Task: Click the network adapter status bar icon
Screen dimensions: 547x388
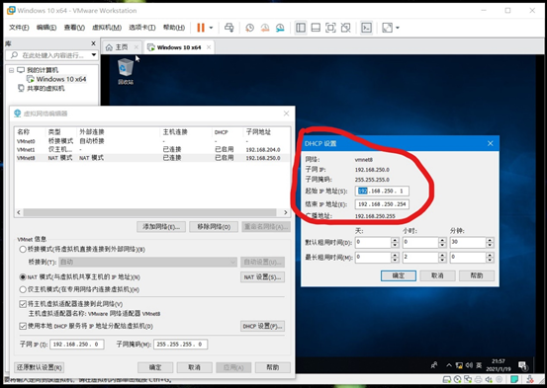Action: tap(468, 379)
